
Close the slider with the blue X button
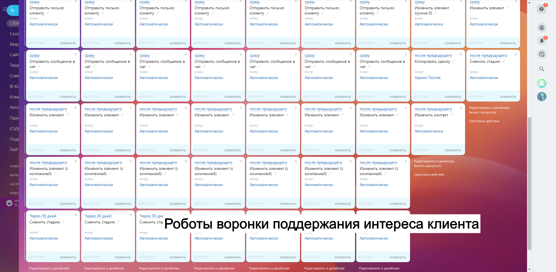coord(12,11)
